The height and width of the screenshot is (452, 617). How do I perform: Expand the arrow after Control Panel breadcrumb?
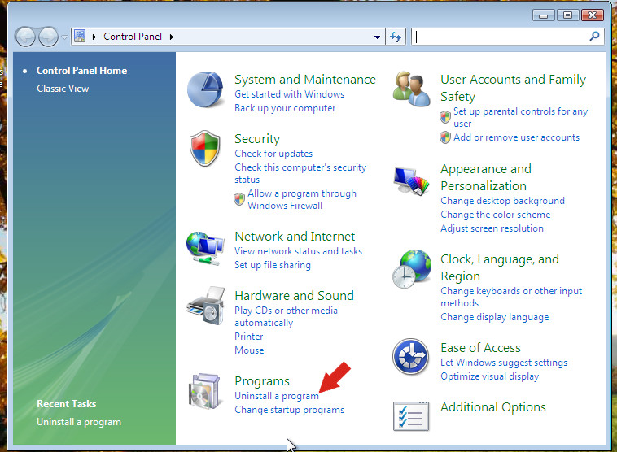pos(172,37)
